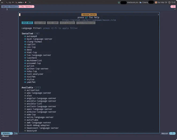Select installed package prosemd-lsp
Image resolution: width=177 pixels, height=140 pixels.
click(34, 63)
